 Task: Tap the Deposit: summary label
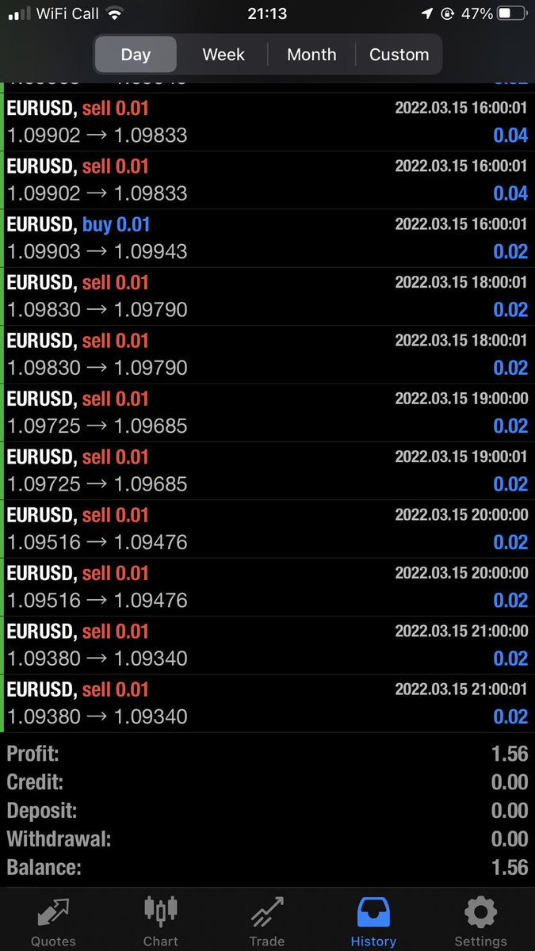point(42,811)
